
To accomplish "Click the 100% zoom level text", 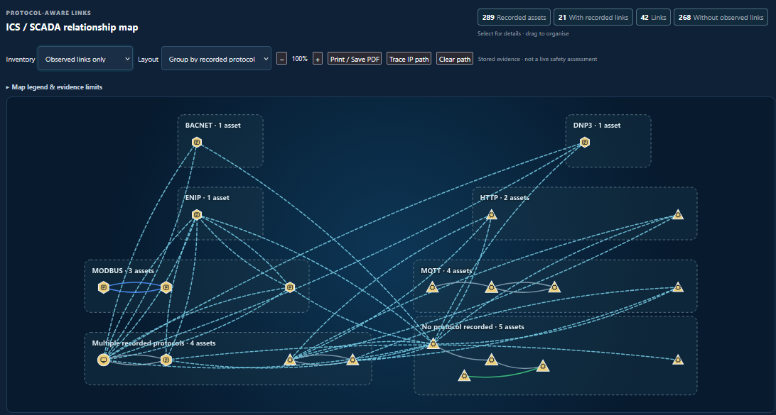I will 299,59.
